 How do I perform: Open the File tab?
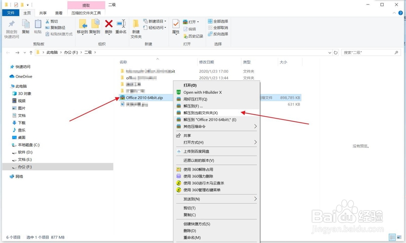11,13
